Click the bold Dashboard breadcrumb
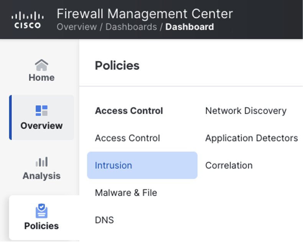Screen dimensions: 303x242 click(x=189, y=27)
